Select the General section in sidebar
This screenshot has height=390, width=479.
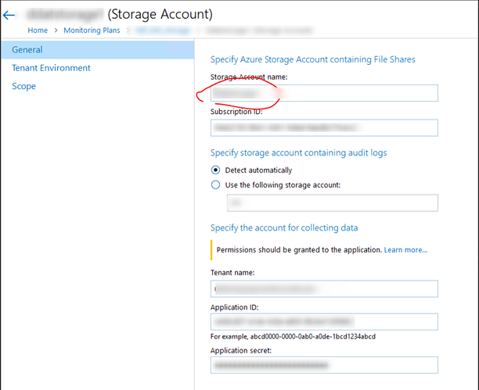27,50
